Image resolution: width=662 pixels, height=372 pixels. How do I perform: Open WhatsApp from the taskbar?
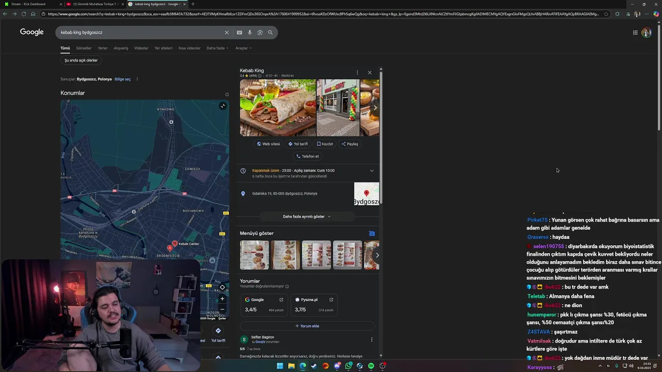348,366
